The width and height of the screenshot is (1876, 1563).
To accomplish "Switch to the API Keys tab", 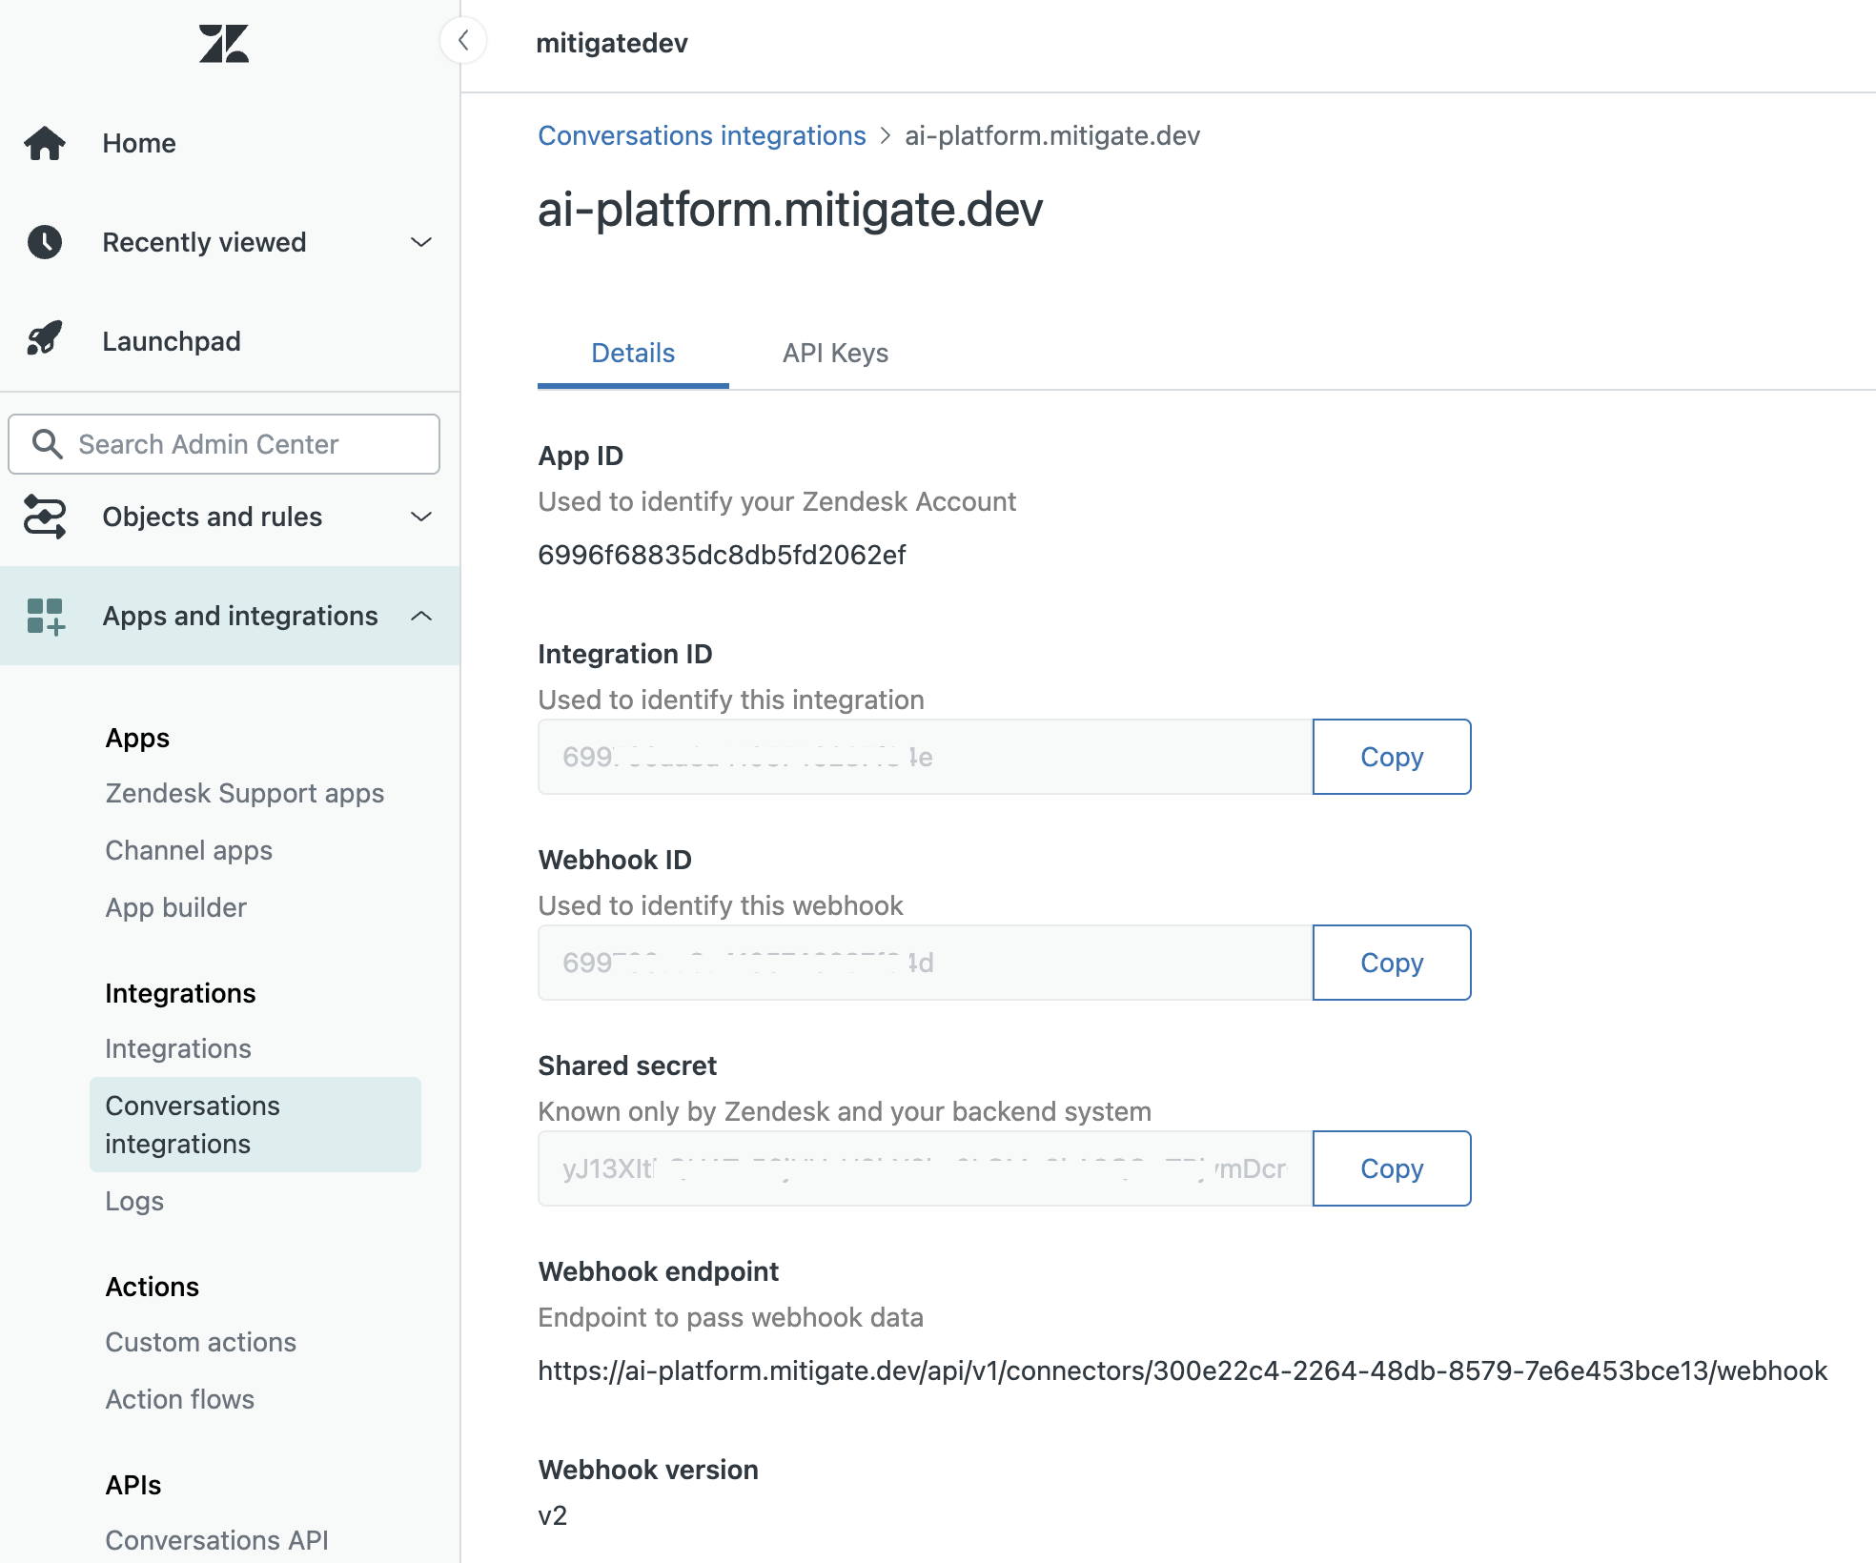I will click(834, 353).
